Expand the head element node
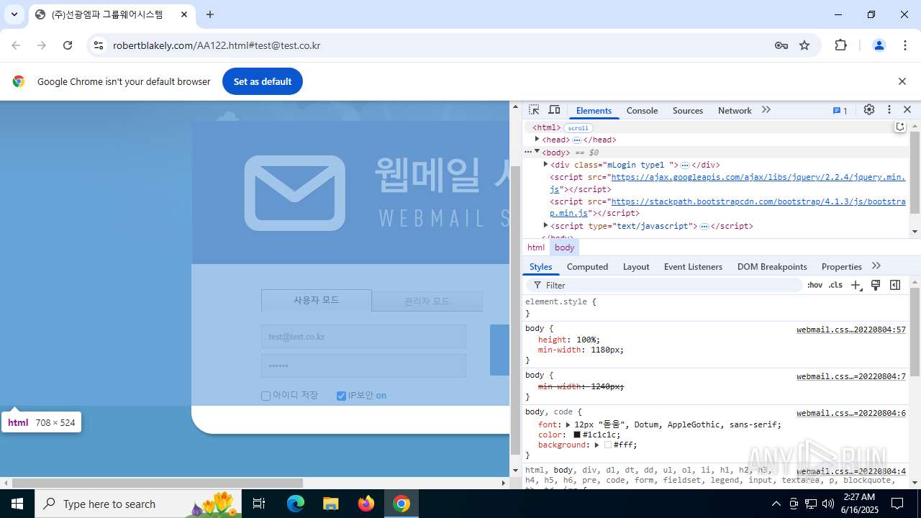The width and height of the screenshot is (921, 518). pos(537,139)
